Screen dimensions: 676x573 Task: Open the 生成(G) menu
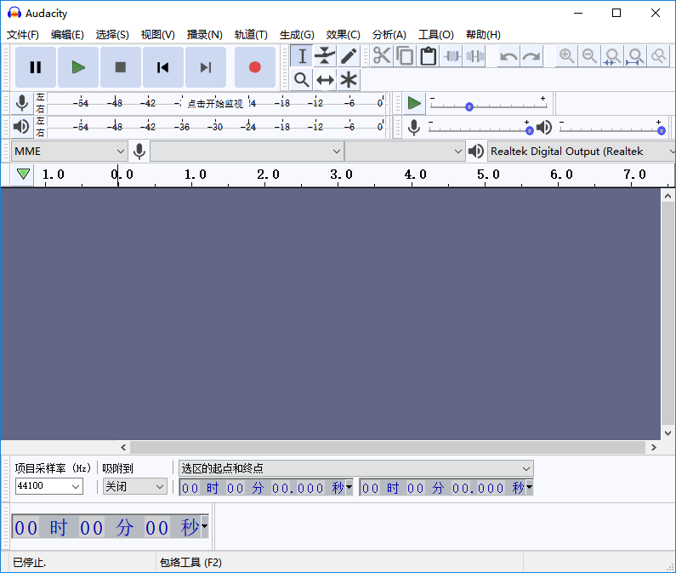pyautogui.click(x=297, y=35)
